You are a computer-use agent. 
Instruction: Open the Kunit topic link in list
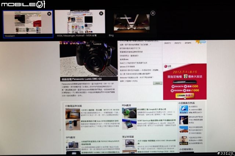tap(134, 63)
